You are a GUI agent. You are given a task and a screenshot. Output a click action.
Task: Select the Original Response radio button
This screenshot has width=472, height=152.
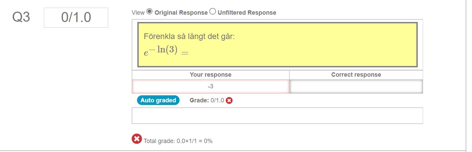point(149,12)
